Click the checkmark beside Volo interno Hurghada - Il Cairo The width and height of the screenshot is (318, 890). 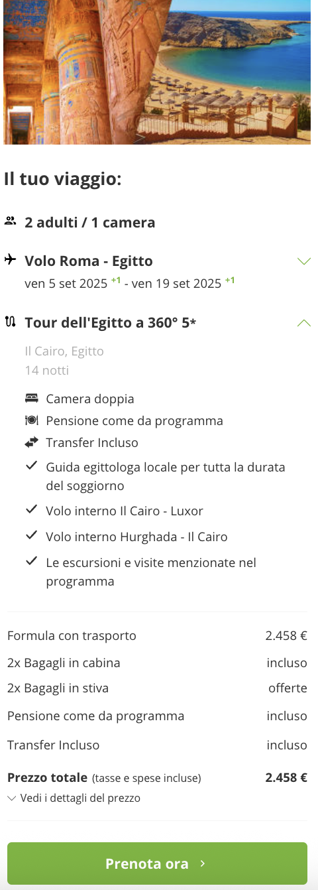(31, 535)
